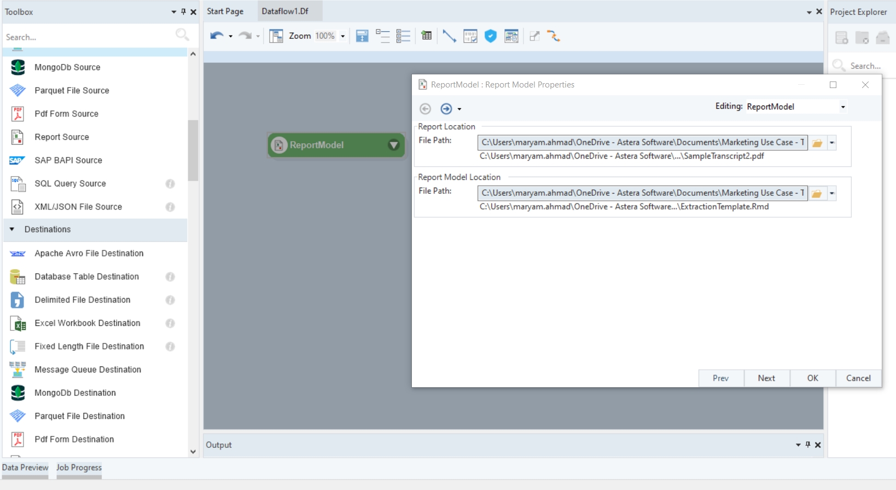Switch to the Start Page tab

pos(225,11)
